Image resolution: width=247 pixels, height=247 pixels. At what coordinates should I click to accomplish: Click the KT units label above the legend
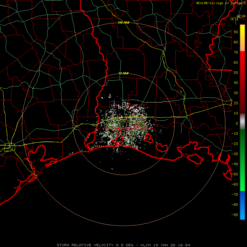tap(234, 19)
